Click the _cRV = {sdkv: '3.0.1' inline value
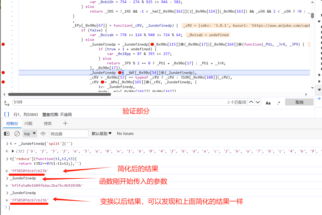 [246, 25]
